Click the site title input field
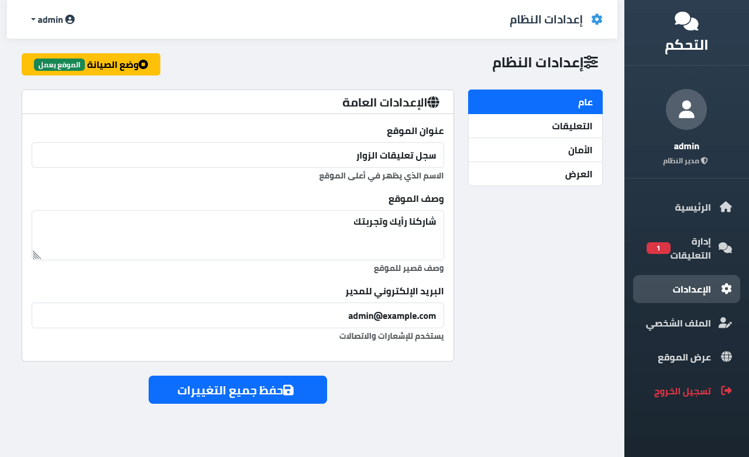The width and height of the screenshot is (749, 457). (x=238, y=155)
